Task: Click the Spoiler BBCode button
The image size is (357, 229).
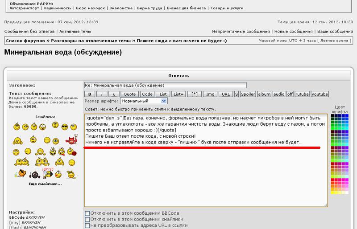Action: [248, 94]
